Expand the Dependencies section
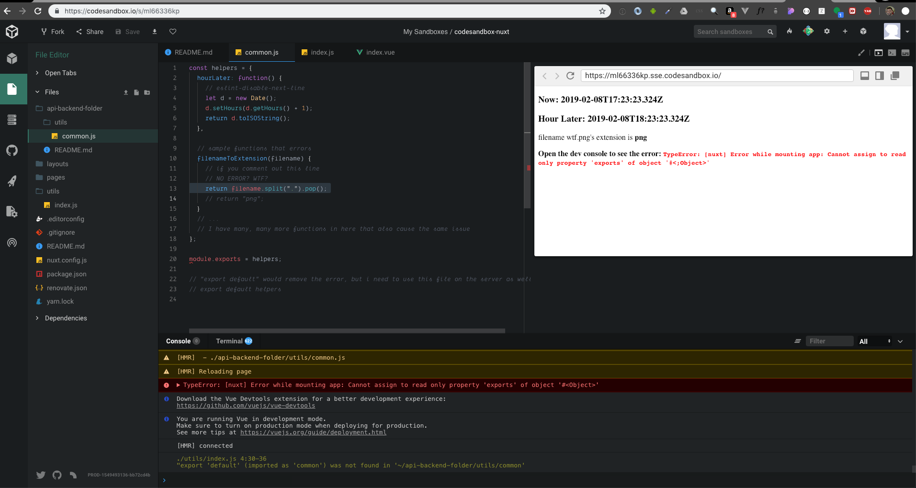 66,318
